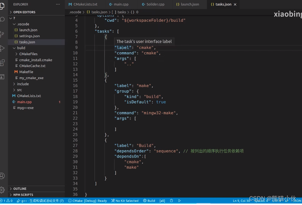The width and height of the screenshot is (302, 205).
Task: Switch to the CMakeLists.txt tab
Action: (x=83, y=4)
